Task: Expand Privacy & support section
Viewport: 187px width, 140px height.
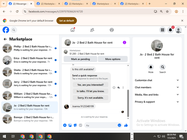Action: (157, 102)
